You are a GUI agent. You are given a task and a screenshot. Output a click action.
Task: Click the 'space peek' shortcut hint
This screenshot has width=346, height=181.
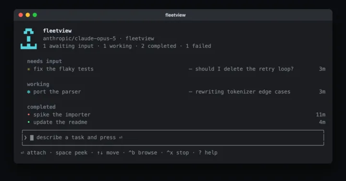click(x=72, y=153)
